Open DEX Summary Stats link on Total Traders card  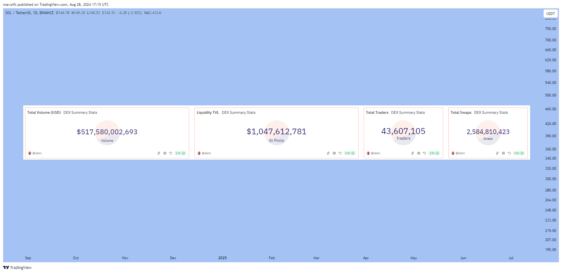(x=408, y=112)
